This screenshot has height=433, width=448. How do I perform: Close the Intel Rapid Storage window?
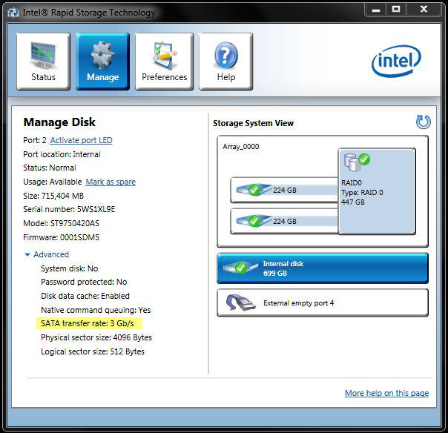424,10
